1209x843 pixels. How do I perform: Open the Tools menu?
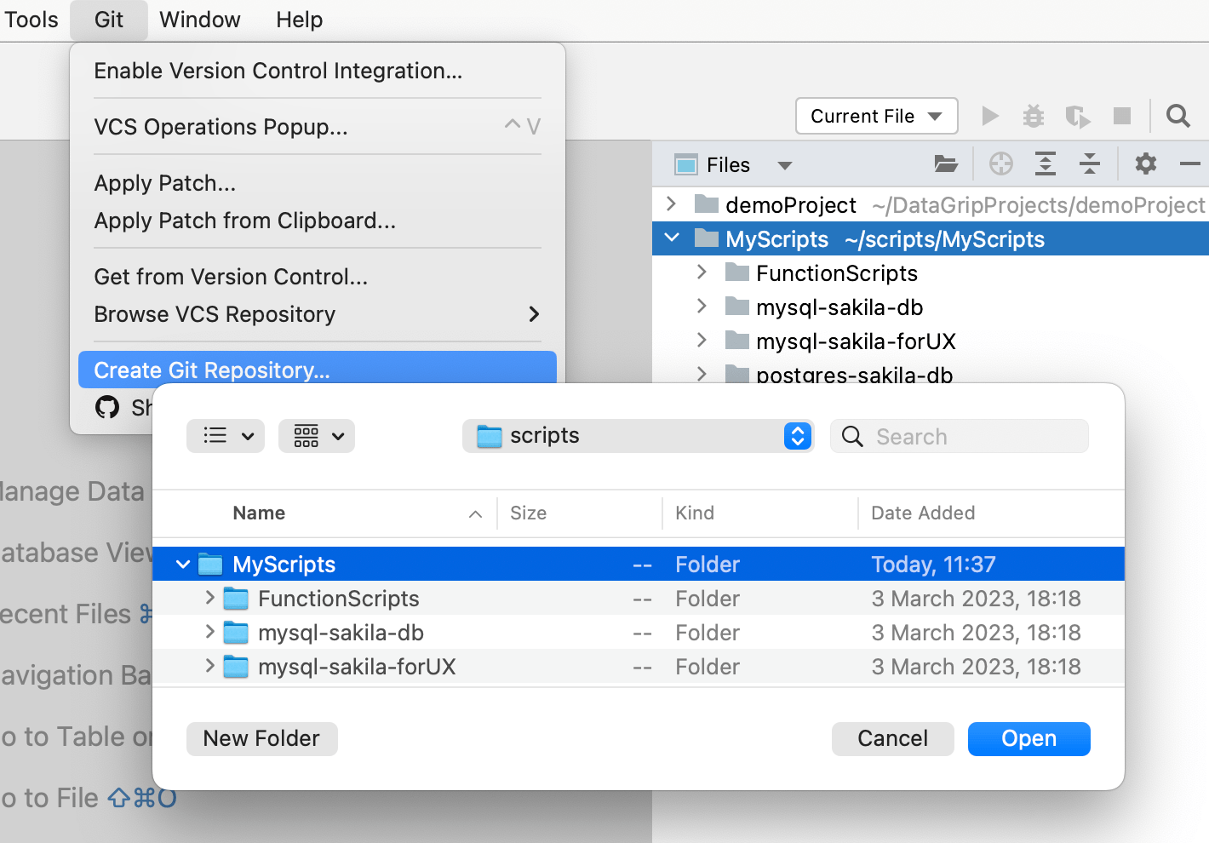coord(32,20)
